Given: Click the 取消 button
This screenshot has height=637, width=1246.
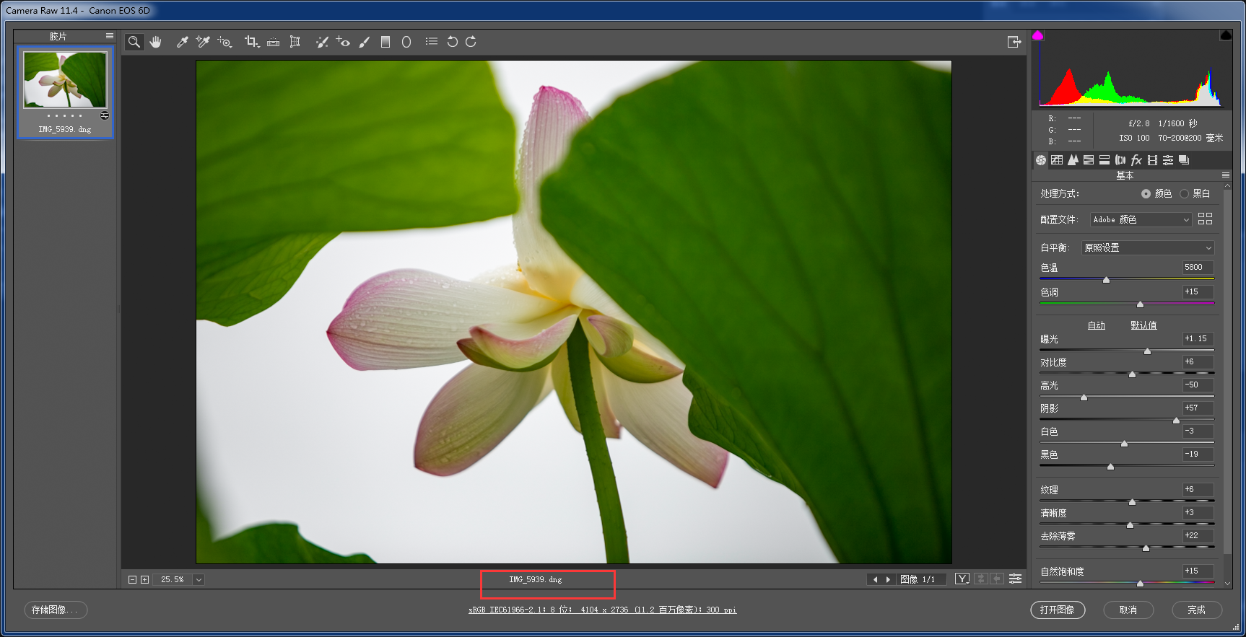Looking at the screenshot, I should click(x=1128, y=610).
